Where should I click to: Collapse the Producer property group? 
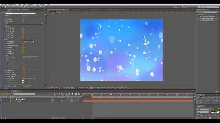[x=3, y=26]
